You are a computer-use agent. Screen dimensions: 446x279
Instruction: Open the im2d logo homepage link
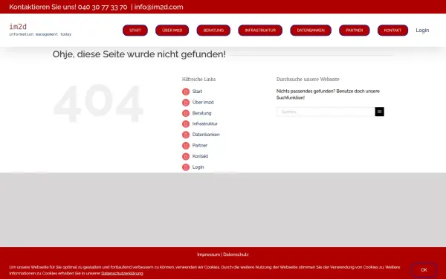point(40,30)
